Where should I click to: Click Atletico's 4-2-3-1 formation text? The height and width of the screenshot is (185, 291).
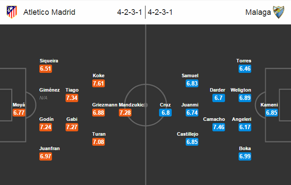click(129, 12)
